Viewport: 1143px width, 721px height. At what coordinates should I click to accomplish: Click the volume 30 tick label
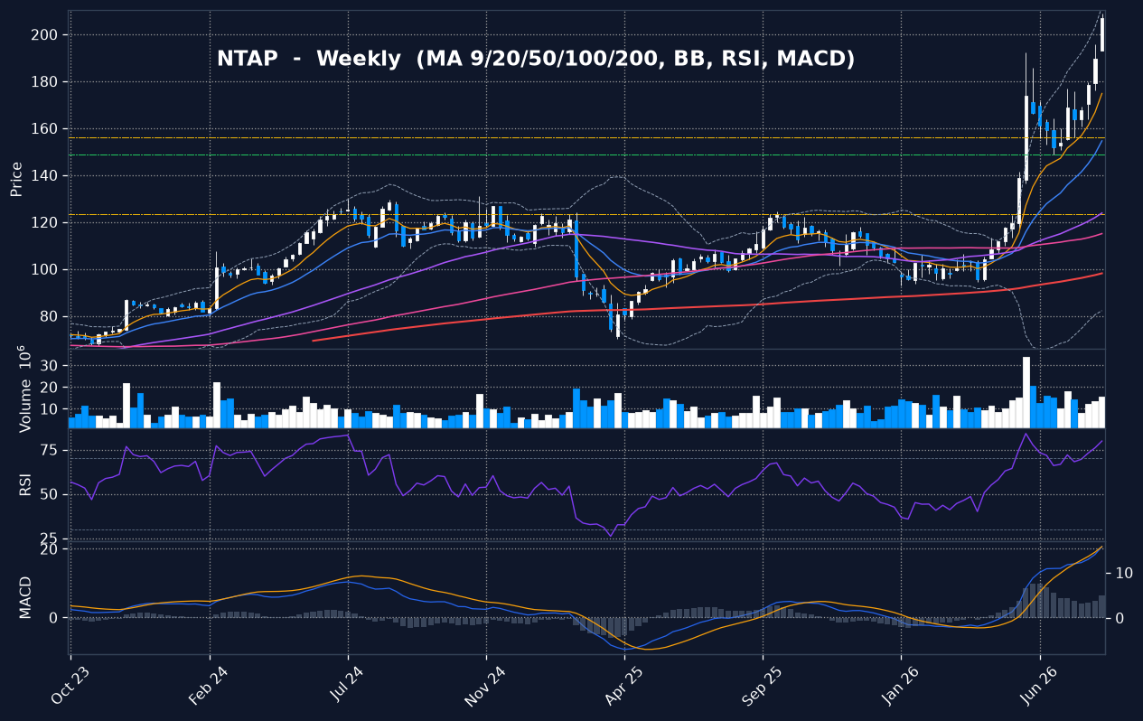click(50, 366)
